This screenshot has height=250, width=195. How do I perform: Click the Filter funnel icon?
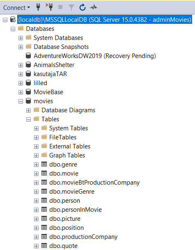(71, 7)
